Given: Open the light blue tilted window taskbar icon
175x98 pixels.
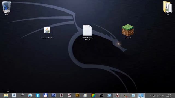Looking at the screenshot, I should click(x=109, y=96).
